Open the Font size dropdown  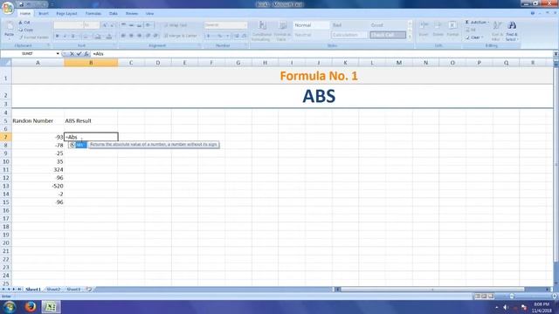(x=97, y=25)
